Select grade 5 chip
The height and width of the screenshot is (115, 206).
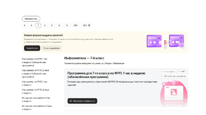point(25,26)
